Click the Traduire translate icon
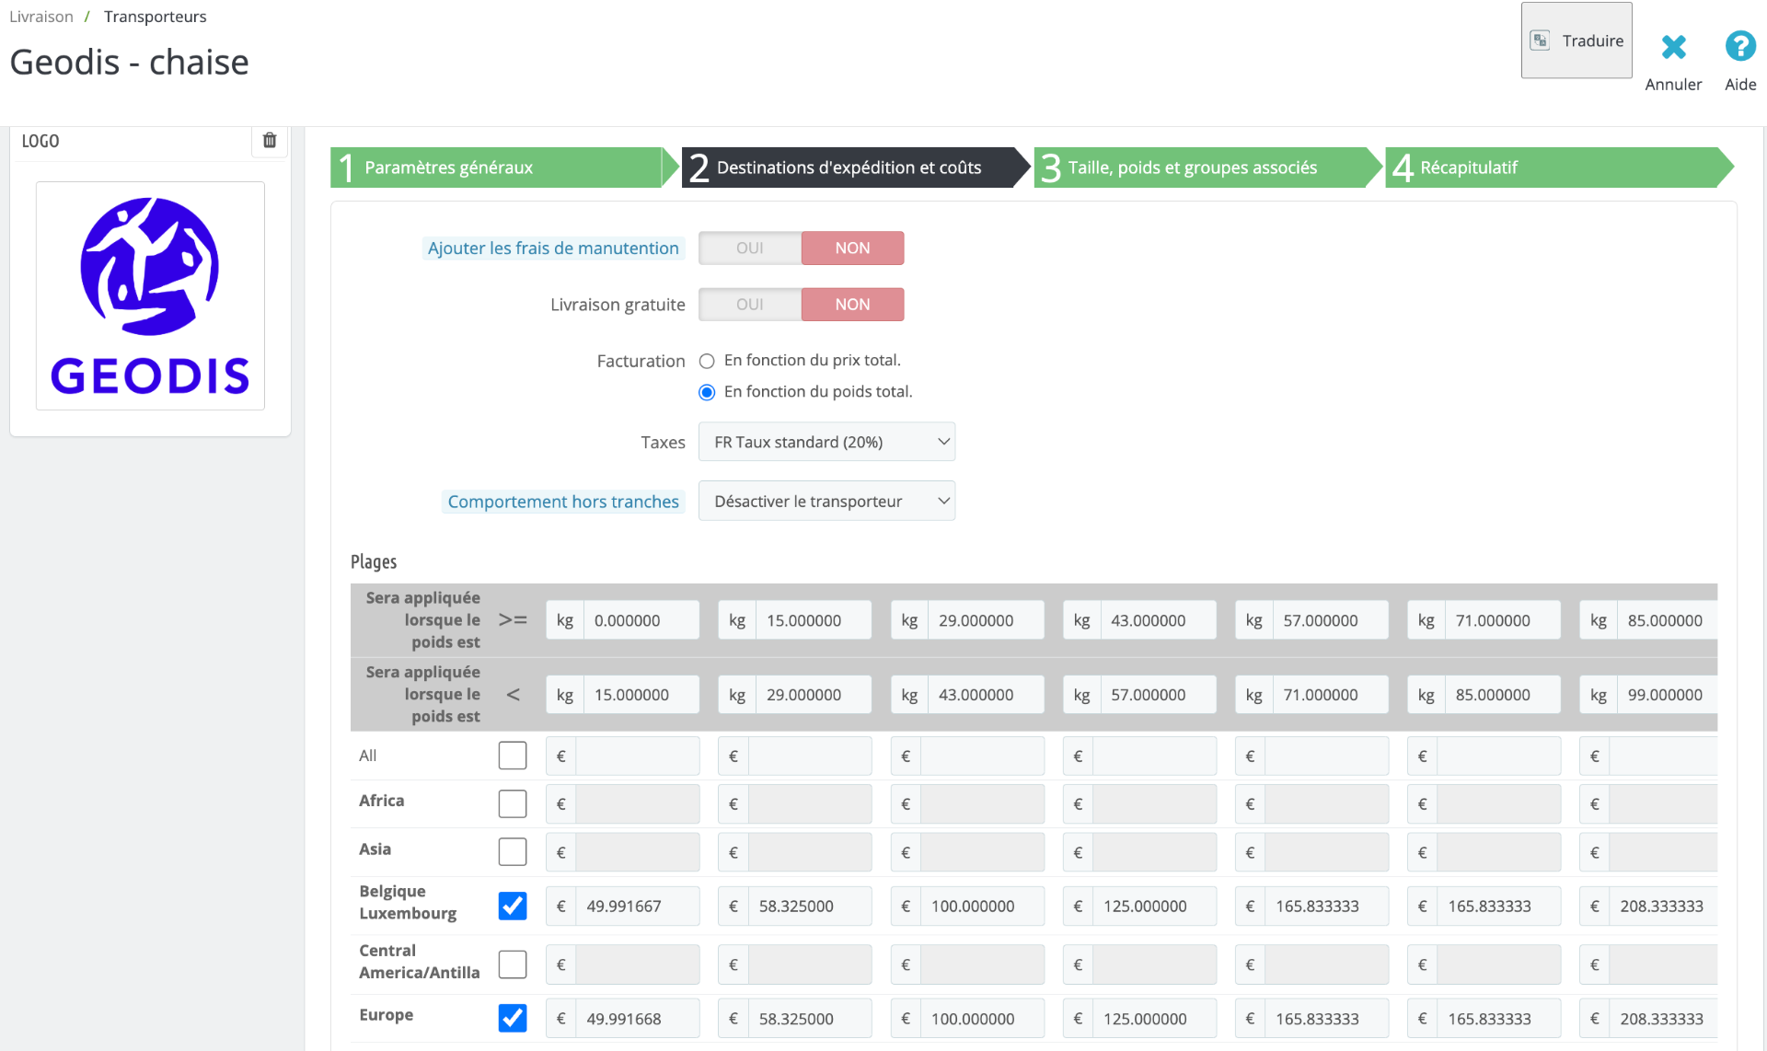Screen dimensions: 1767x1051 click(x=1540, y=40)
